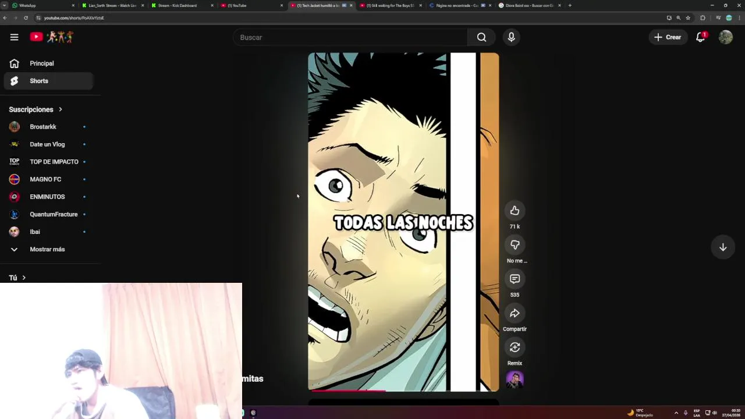
Task: Pause the playing Short video
Action: 403,222
